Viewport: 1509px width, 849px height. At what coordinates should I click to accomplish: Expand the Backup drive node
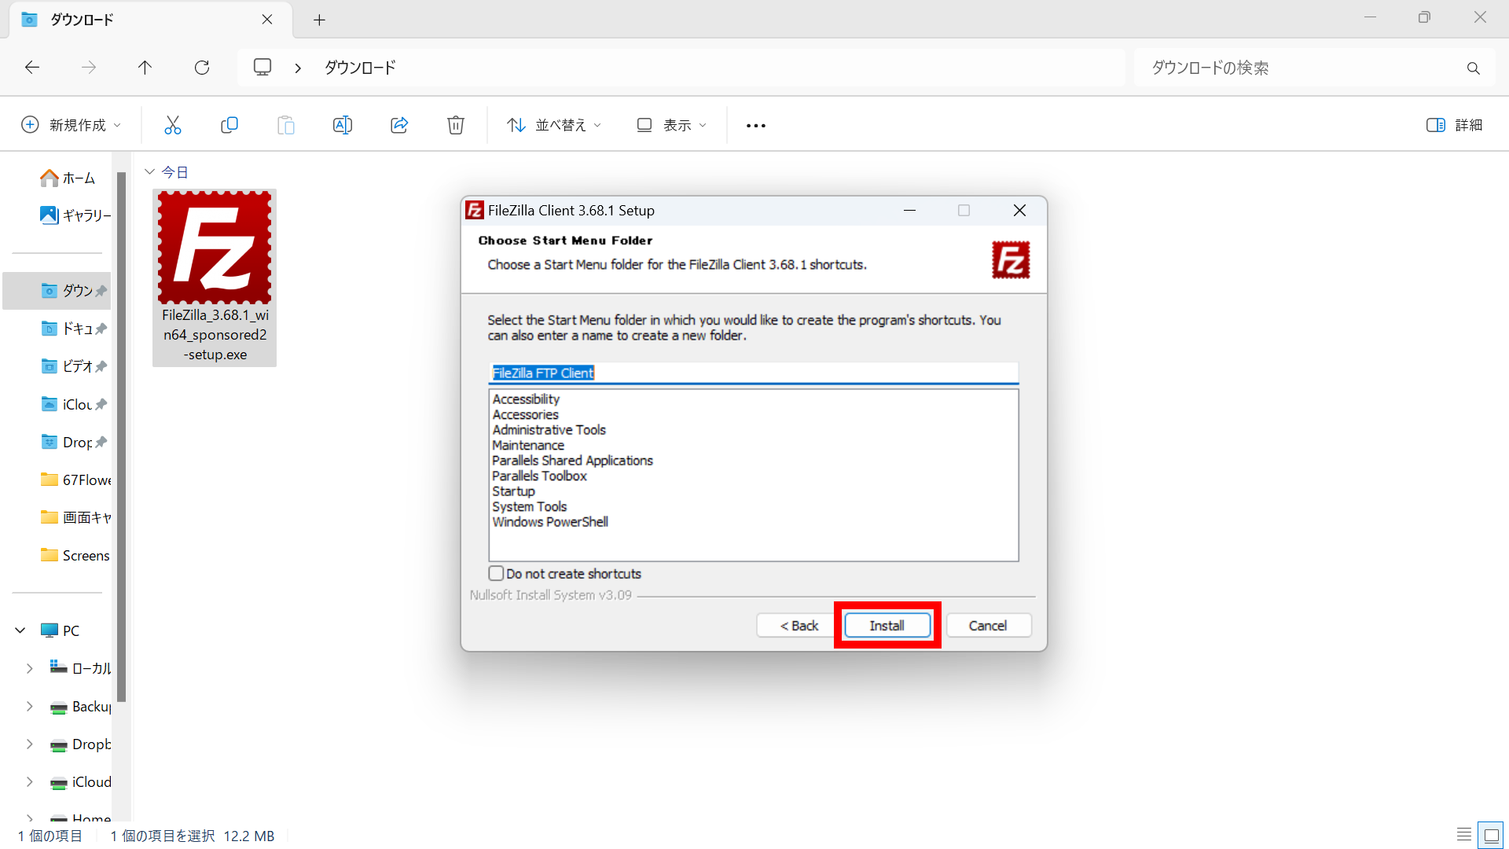point(30,706)
